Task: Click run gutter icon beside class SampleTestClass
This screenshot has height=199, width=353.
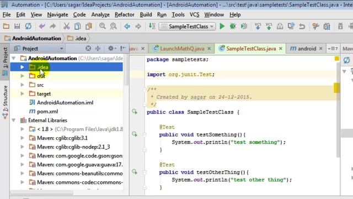Action: (x=135, y=112)
